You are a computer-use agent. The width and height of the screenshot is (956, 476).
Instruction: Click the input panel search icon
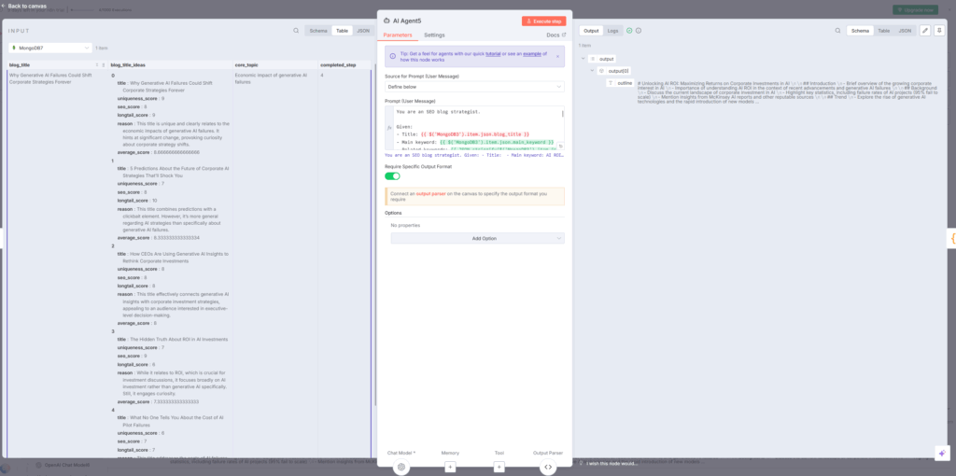click(296, 31)
